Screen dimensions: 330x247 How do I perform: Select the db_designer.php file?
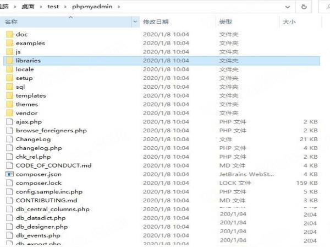tap(42, 227)
